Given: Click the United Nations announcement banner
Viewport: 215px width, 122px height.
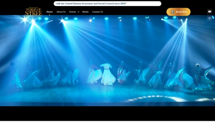Looking at the screenshot, I should 107,3.
